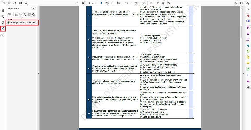Click answer option 'D. Contrôle des erreurs'

[151, 117]
